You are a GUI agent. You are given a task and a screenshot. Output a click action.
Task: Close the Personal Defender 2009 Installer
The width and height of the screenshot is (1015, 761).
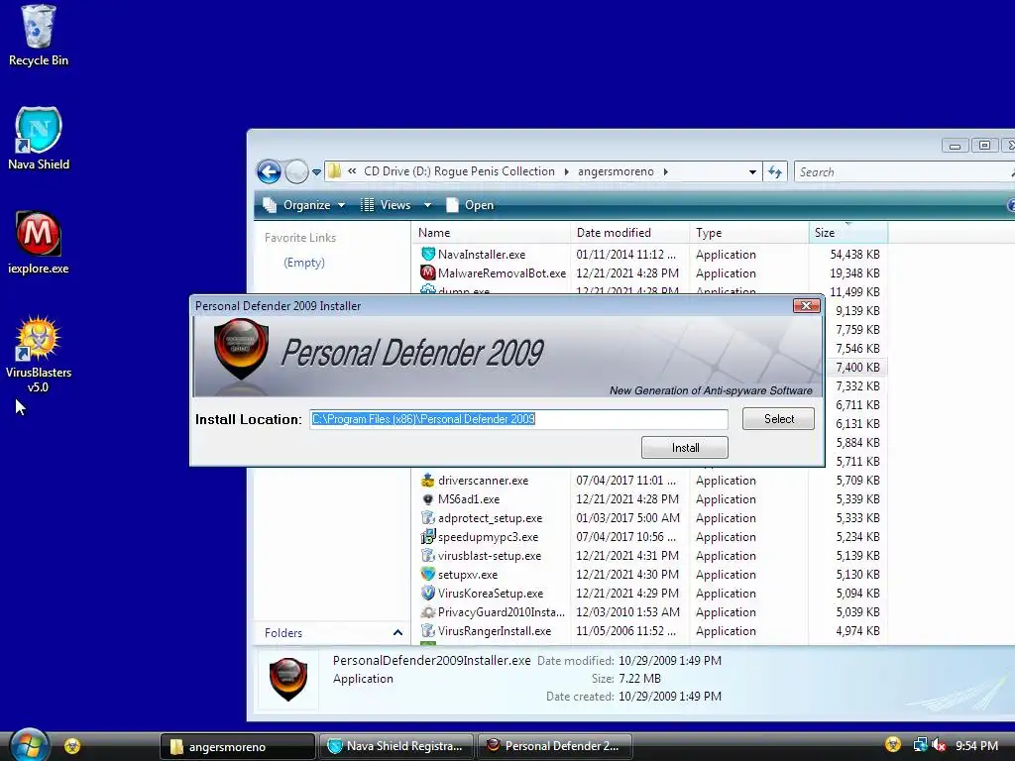[807, 305]
